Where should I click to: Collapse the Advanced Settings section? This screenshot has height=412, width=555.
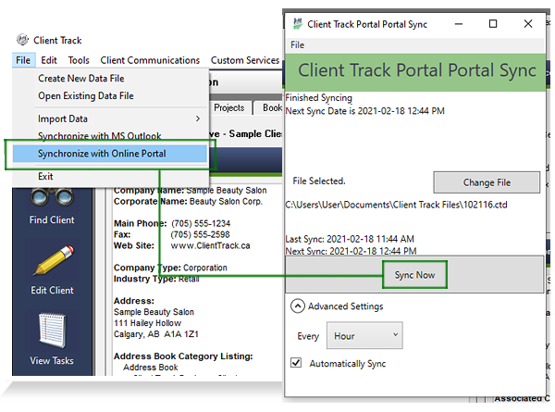click(297, 306)
